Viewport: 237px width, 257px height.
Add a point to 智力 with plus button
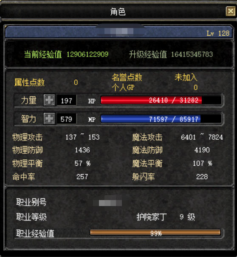50,119
